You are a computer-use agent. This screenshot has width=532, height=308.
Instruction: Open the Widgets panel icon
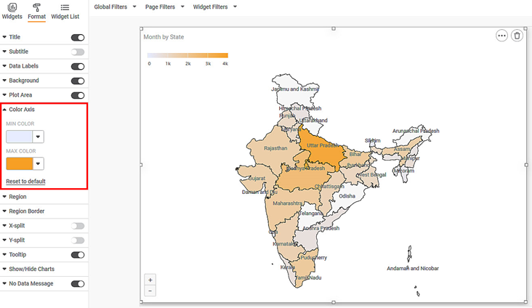click(x=12, y=7)
